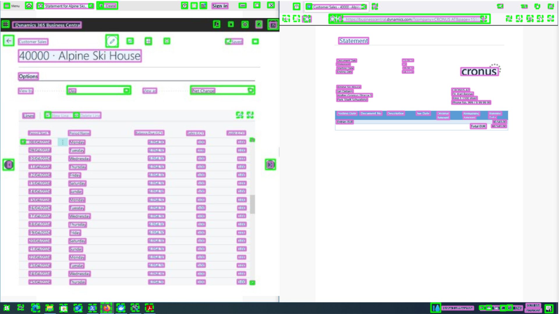Open Outlook from the taskbar
559x314 pixels.
click(78, 308)
